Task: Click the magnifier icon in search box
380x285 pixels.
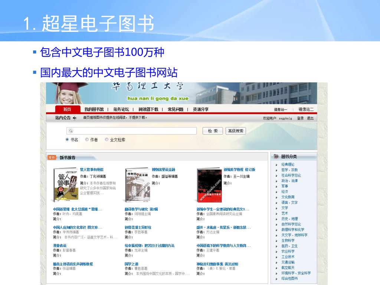Action: coord(71,131)
